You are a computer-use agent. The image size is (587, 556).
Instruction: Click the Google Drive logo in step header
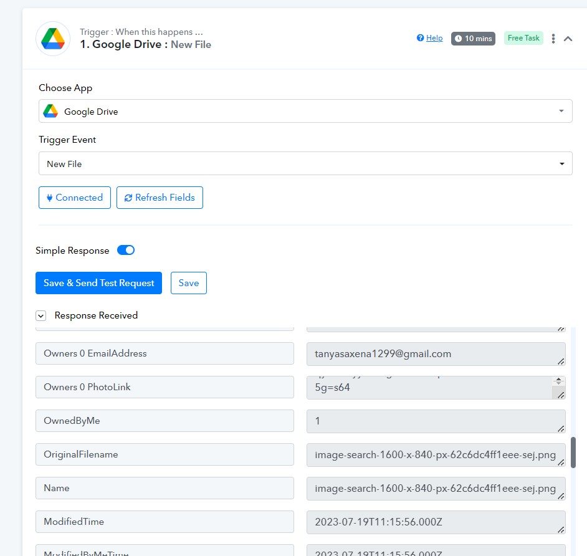(x=53, y=39)
